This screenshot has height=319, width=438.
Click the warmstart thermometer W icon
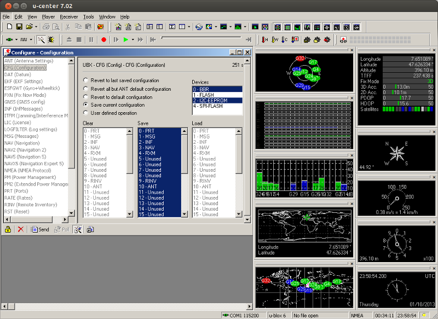275,40
